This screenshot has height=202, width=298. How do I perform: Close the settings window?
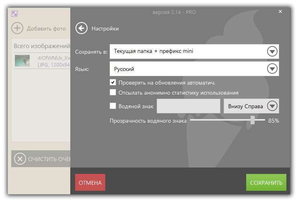click(280, 12)
